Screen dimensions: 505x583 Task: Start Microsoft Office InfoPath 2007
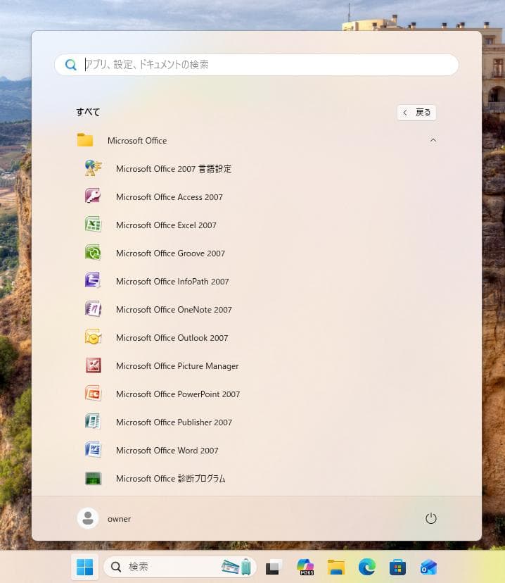point(172,282)
